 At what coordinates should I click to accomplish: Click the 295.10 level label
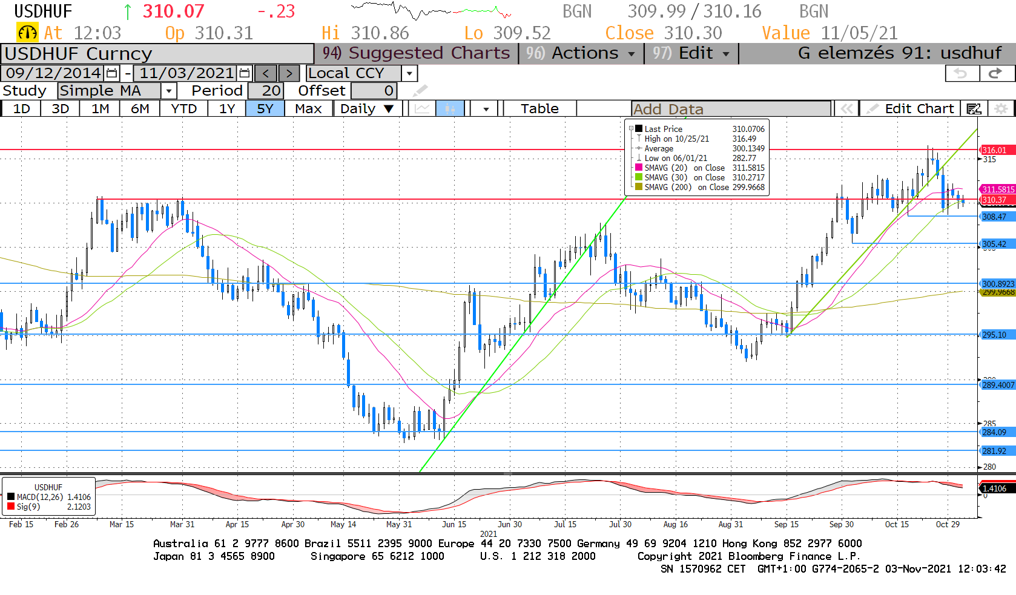(x=997, y=335)
